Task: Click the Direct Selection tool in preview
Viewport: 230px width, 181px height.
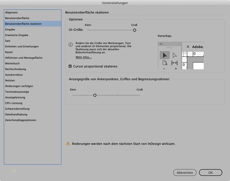Action: pos(175,55)
